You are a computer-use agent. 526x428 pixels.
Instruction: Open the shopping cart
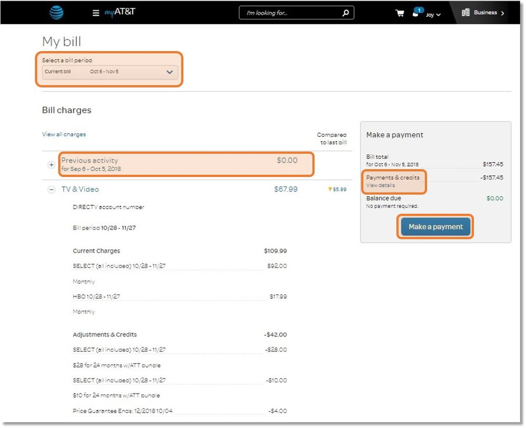(x=400, y=13)
